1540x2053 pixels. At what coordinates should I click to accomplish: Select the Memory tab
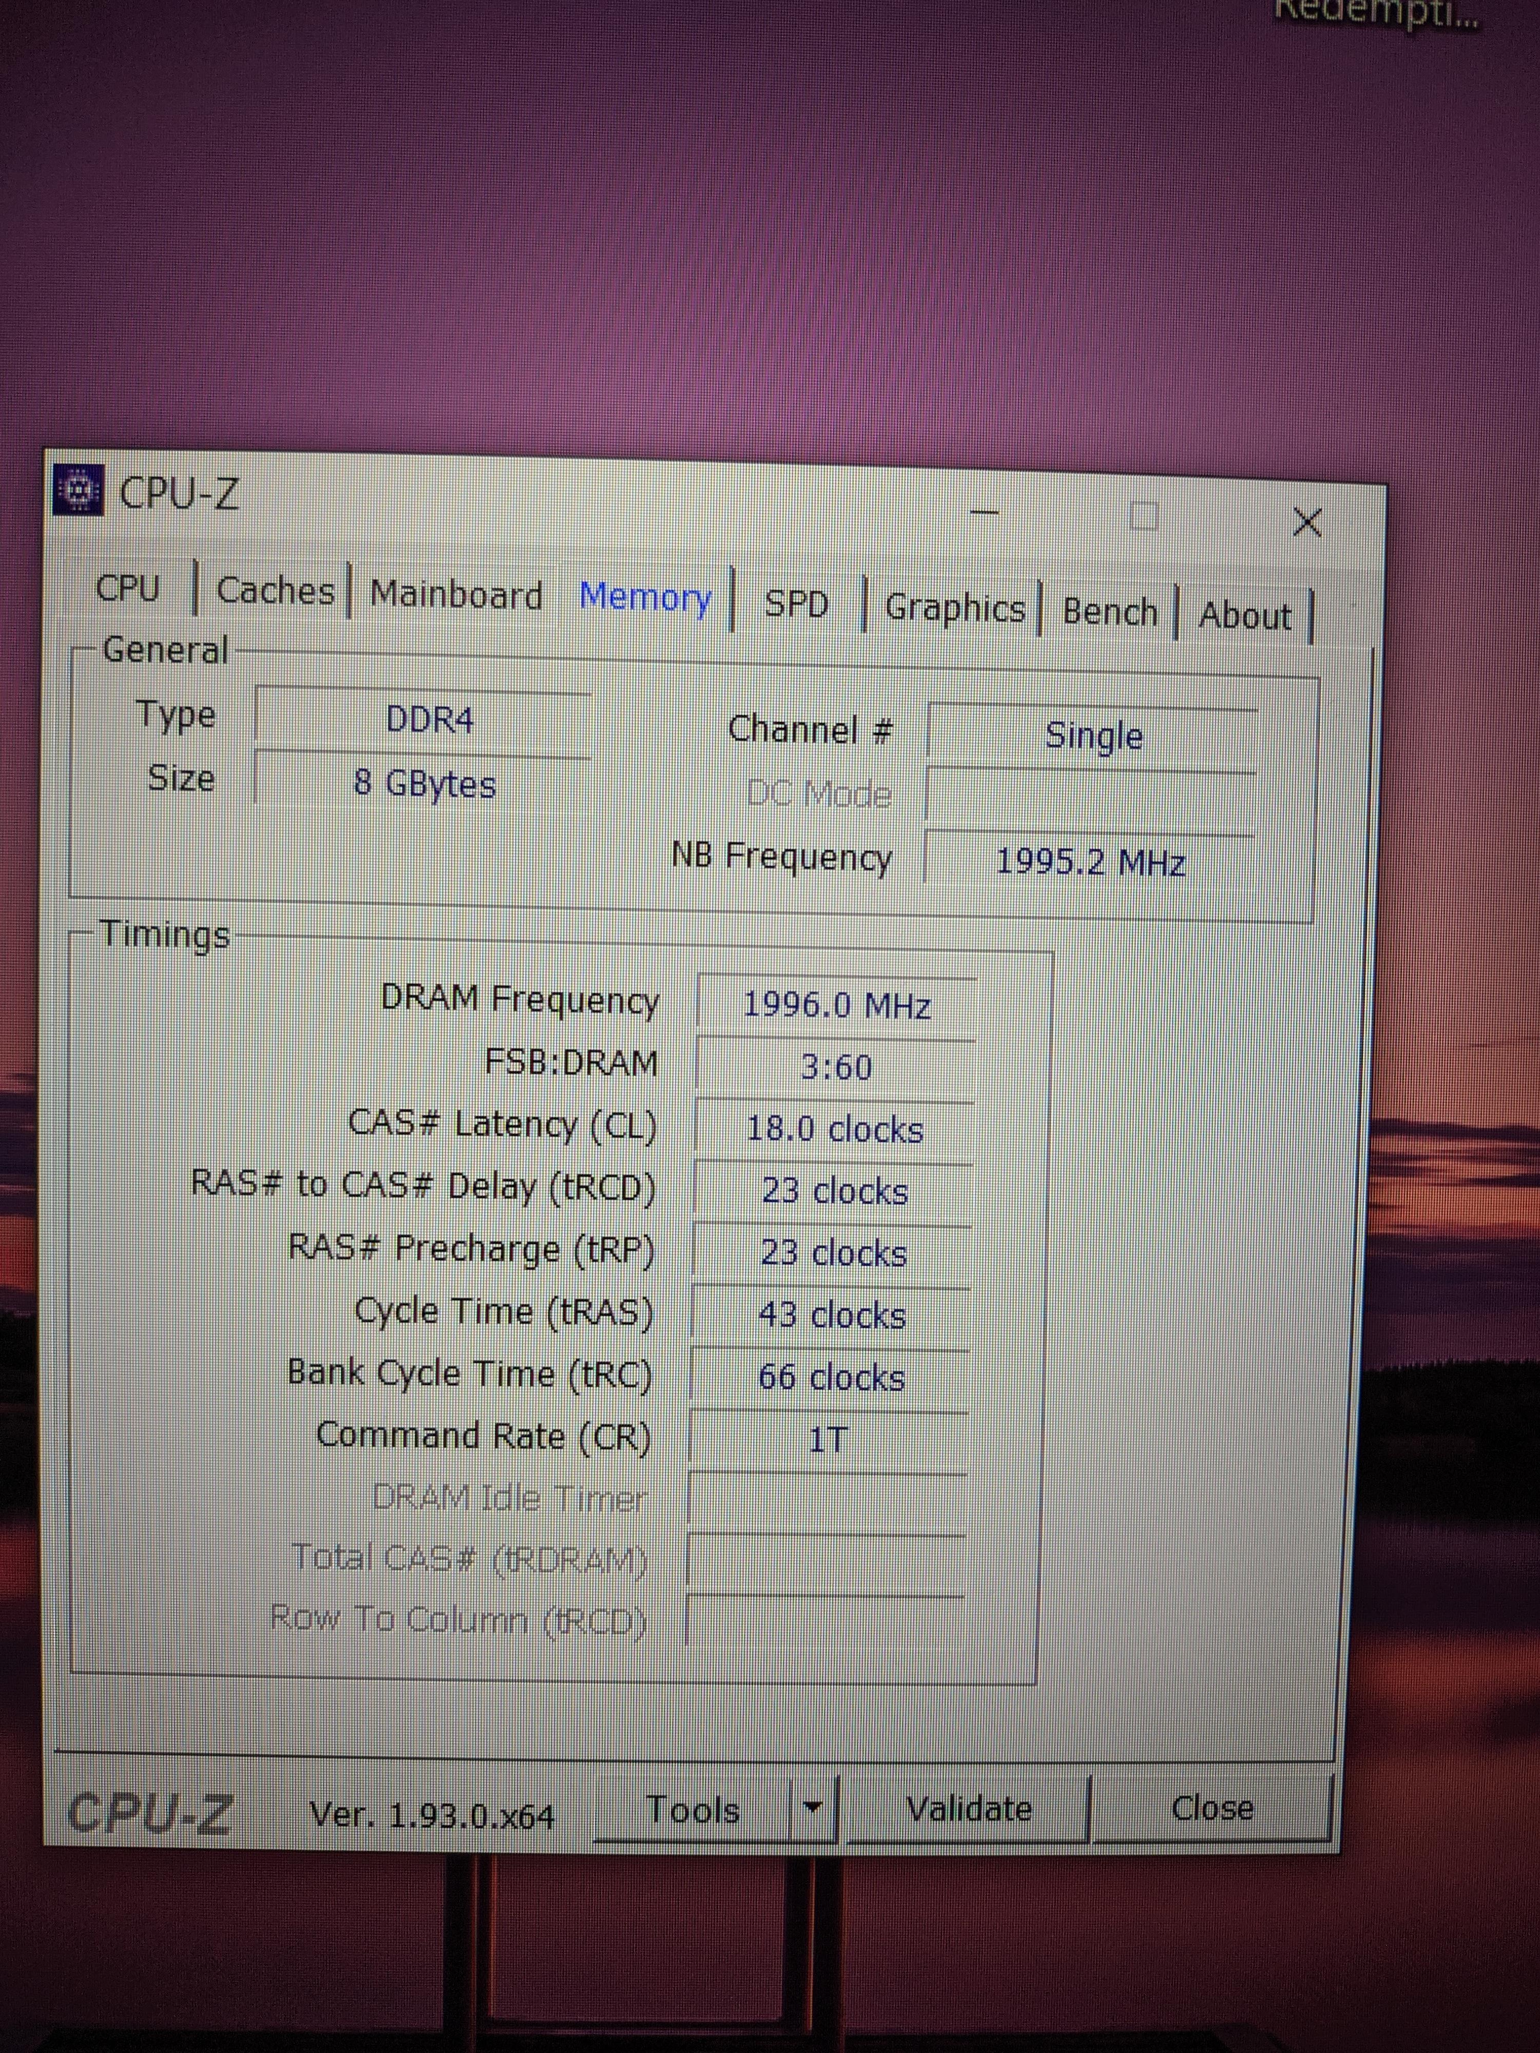tap(646, 597)
